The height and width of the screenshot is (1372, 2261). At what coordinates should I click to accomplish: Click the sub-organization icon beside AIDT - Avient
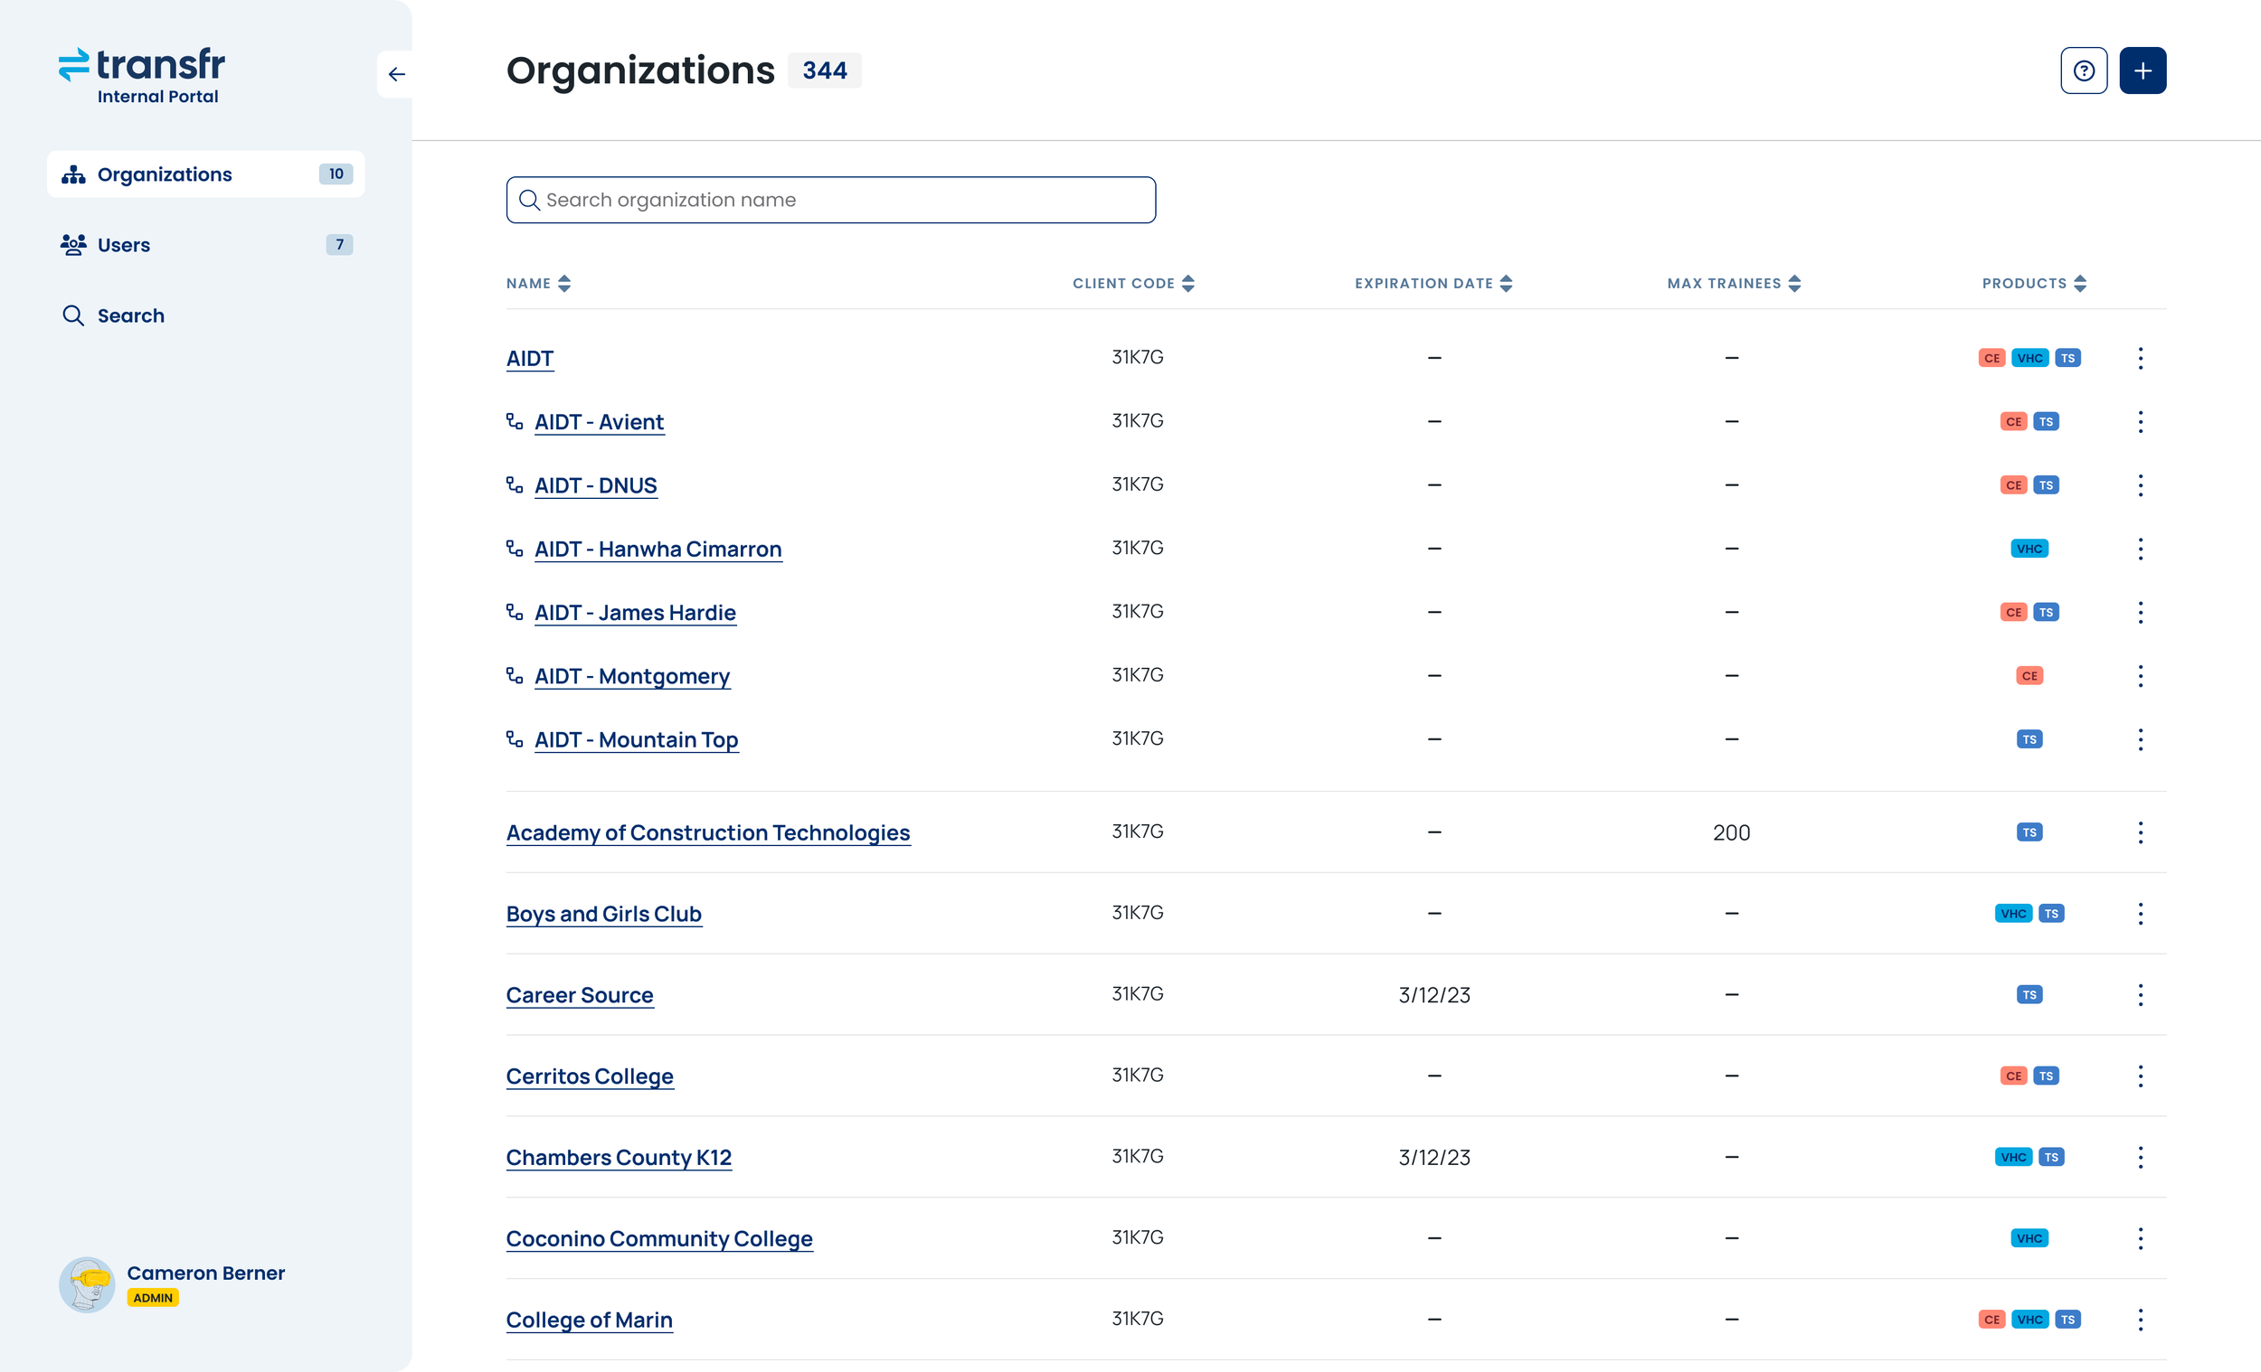point(515,421)
